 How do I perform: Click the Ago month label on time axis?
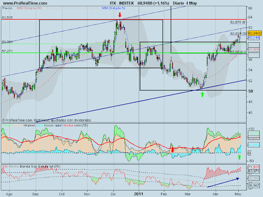[x=9, y=194]
